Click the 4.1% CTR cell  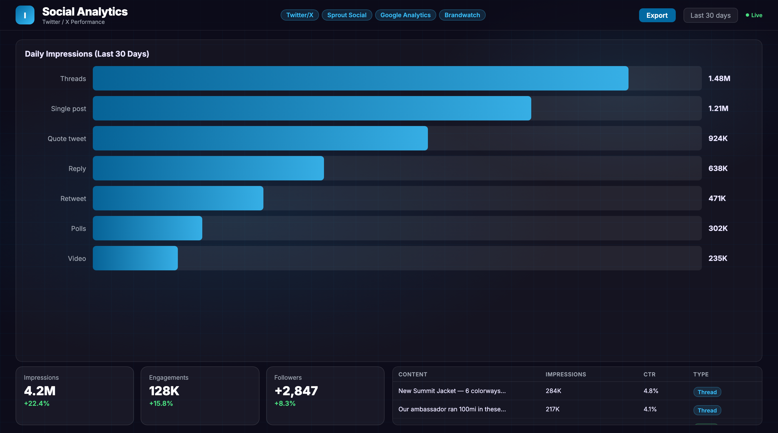650,409
